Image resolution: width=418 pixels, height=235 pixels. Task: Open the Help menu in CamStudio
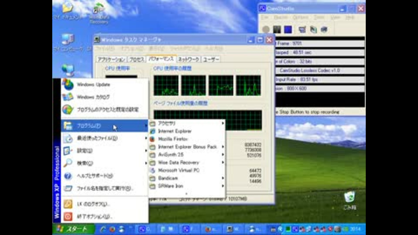(x=350, y=17)
